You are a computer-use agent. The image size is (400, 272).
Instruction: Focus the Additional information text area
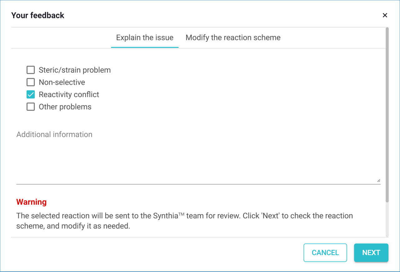pyautogui.click(x=198, y=156)
